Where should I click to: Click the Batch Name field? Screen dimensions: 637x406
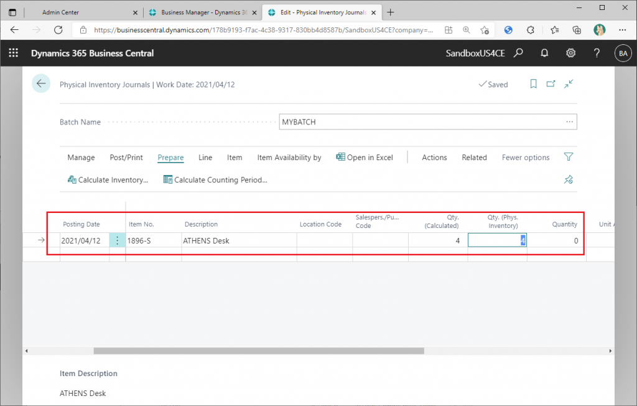pyautogui.click(x=428, y=121)
